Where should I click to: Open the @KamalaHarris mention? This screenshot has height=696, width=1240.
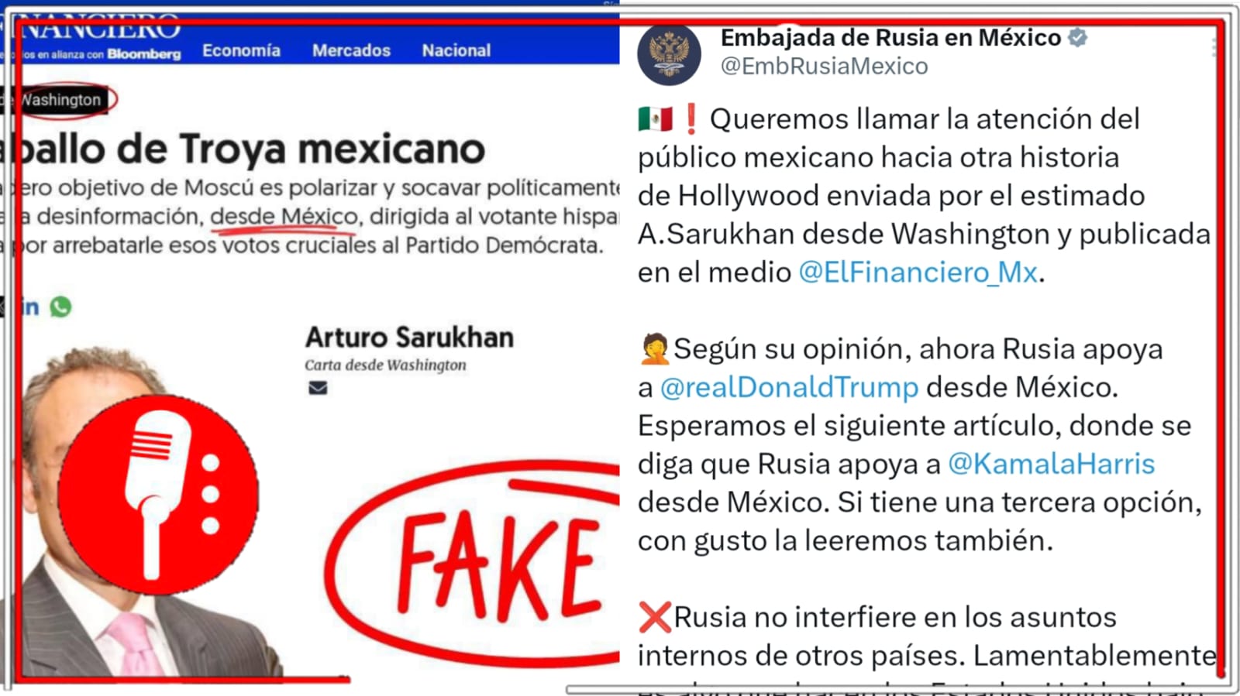pyautogui.click(x=1051, y=464)
